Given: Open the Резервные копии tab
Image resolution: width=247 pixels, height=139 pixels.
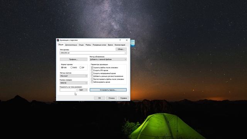Looking at the screenshot, I should pyautogui.click(x=100, y=45).
